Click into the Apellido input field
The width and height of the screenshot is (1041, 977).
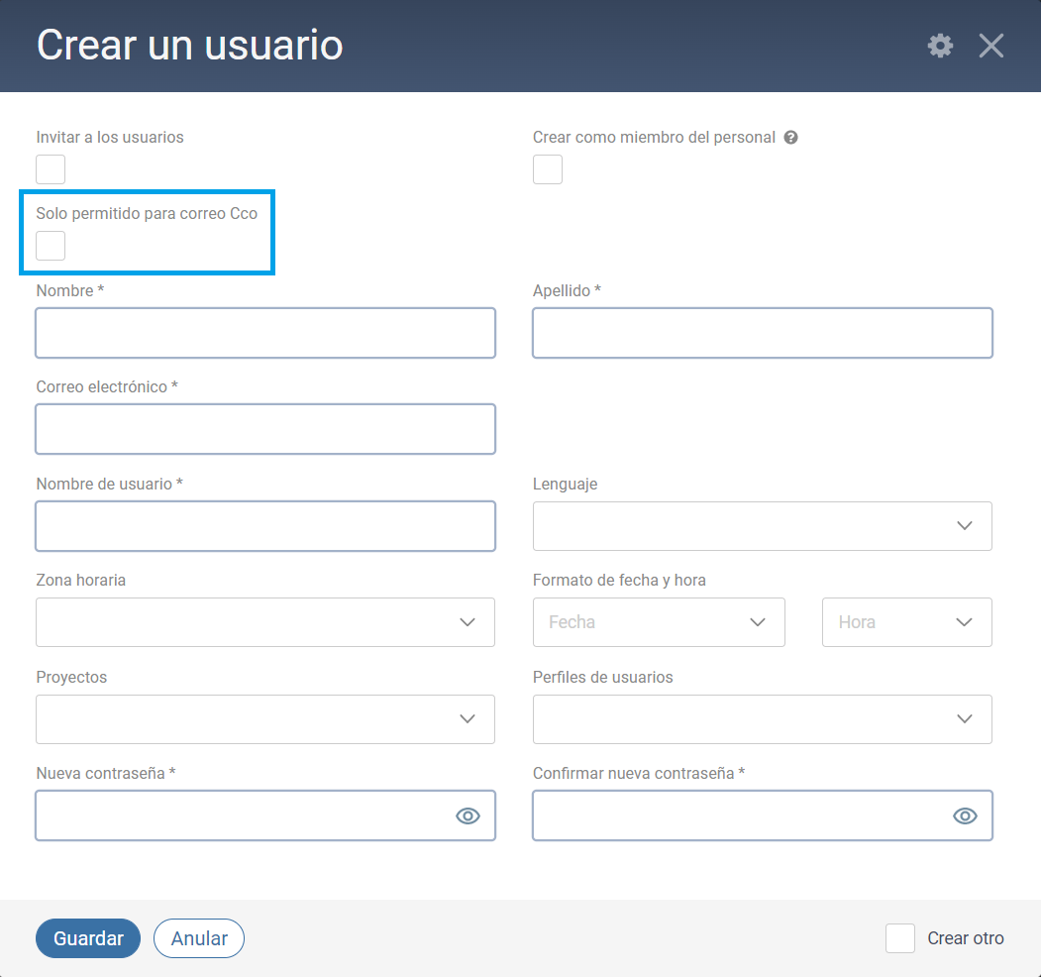point(762,333)
